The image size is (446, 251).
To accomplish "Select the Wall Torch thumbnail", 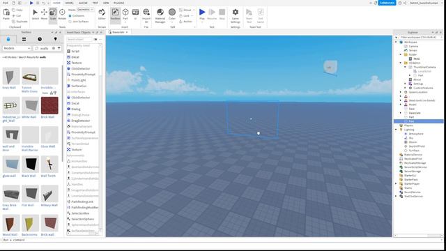I will 49,165.
